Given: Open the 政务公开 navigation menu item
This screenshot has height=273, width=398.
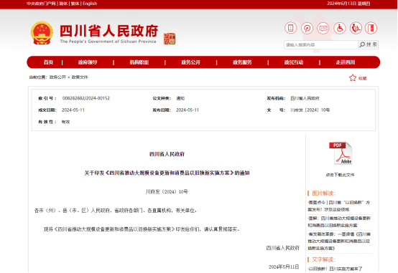Looking at the screenshot, I should (190, 62).
